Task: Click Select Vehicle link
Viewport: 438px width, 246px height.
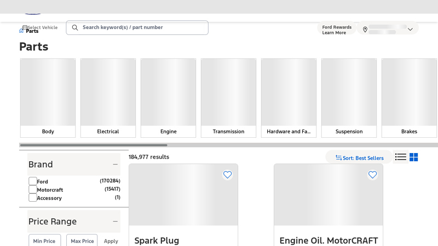Action: [40, 27]
